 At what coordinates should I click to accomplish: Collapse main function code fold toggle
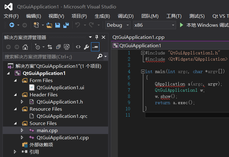pos(143,72)
